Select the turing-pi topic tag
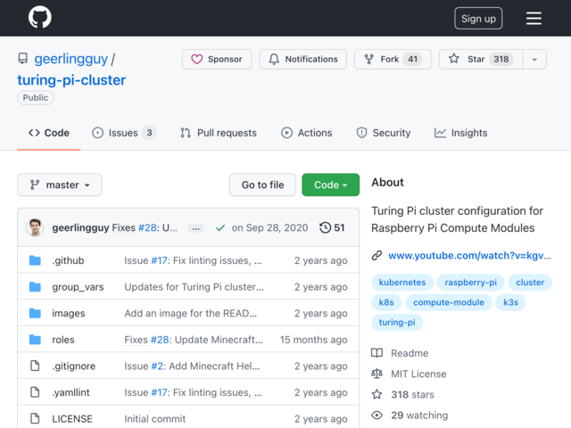 tap(397, 323)
